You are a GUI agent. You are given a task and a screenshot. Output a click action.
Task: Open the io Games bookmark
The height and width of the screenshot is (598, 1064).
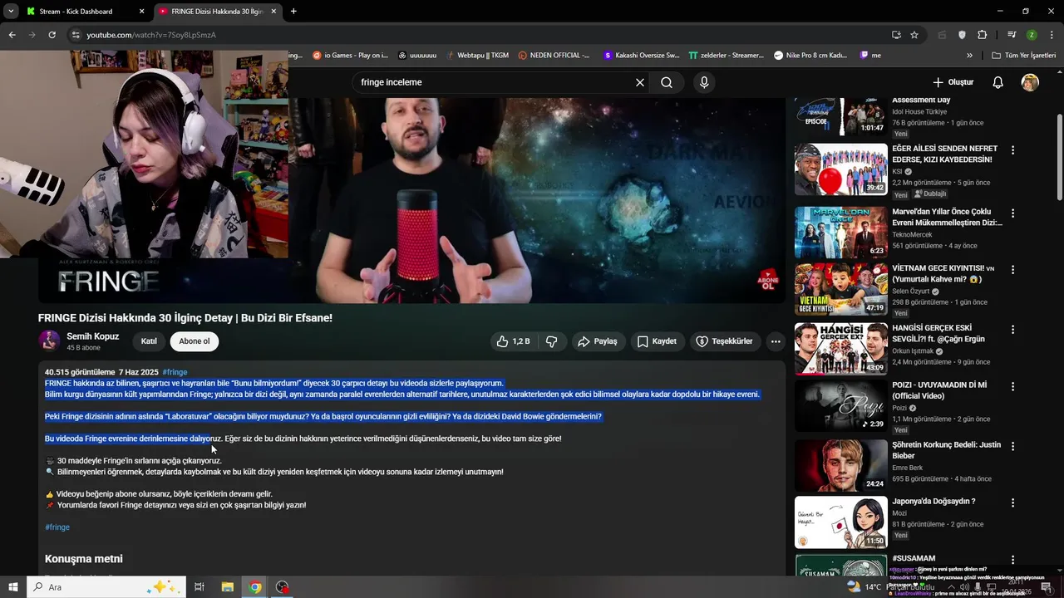tap(351, 56)
